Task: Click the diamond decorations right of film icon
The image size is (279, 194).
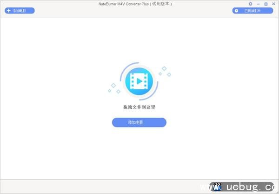Action: (x=165, y=71)
